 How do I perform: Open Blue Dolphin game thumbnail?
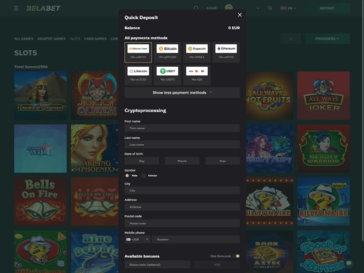point(95,252)
